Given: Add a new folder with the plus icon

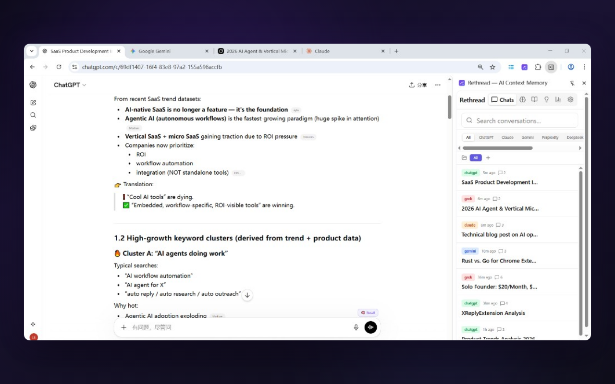Looking at the screenshot, I should 488,158.
